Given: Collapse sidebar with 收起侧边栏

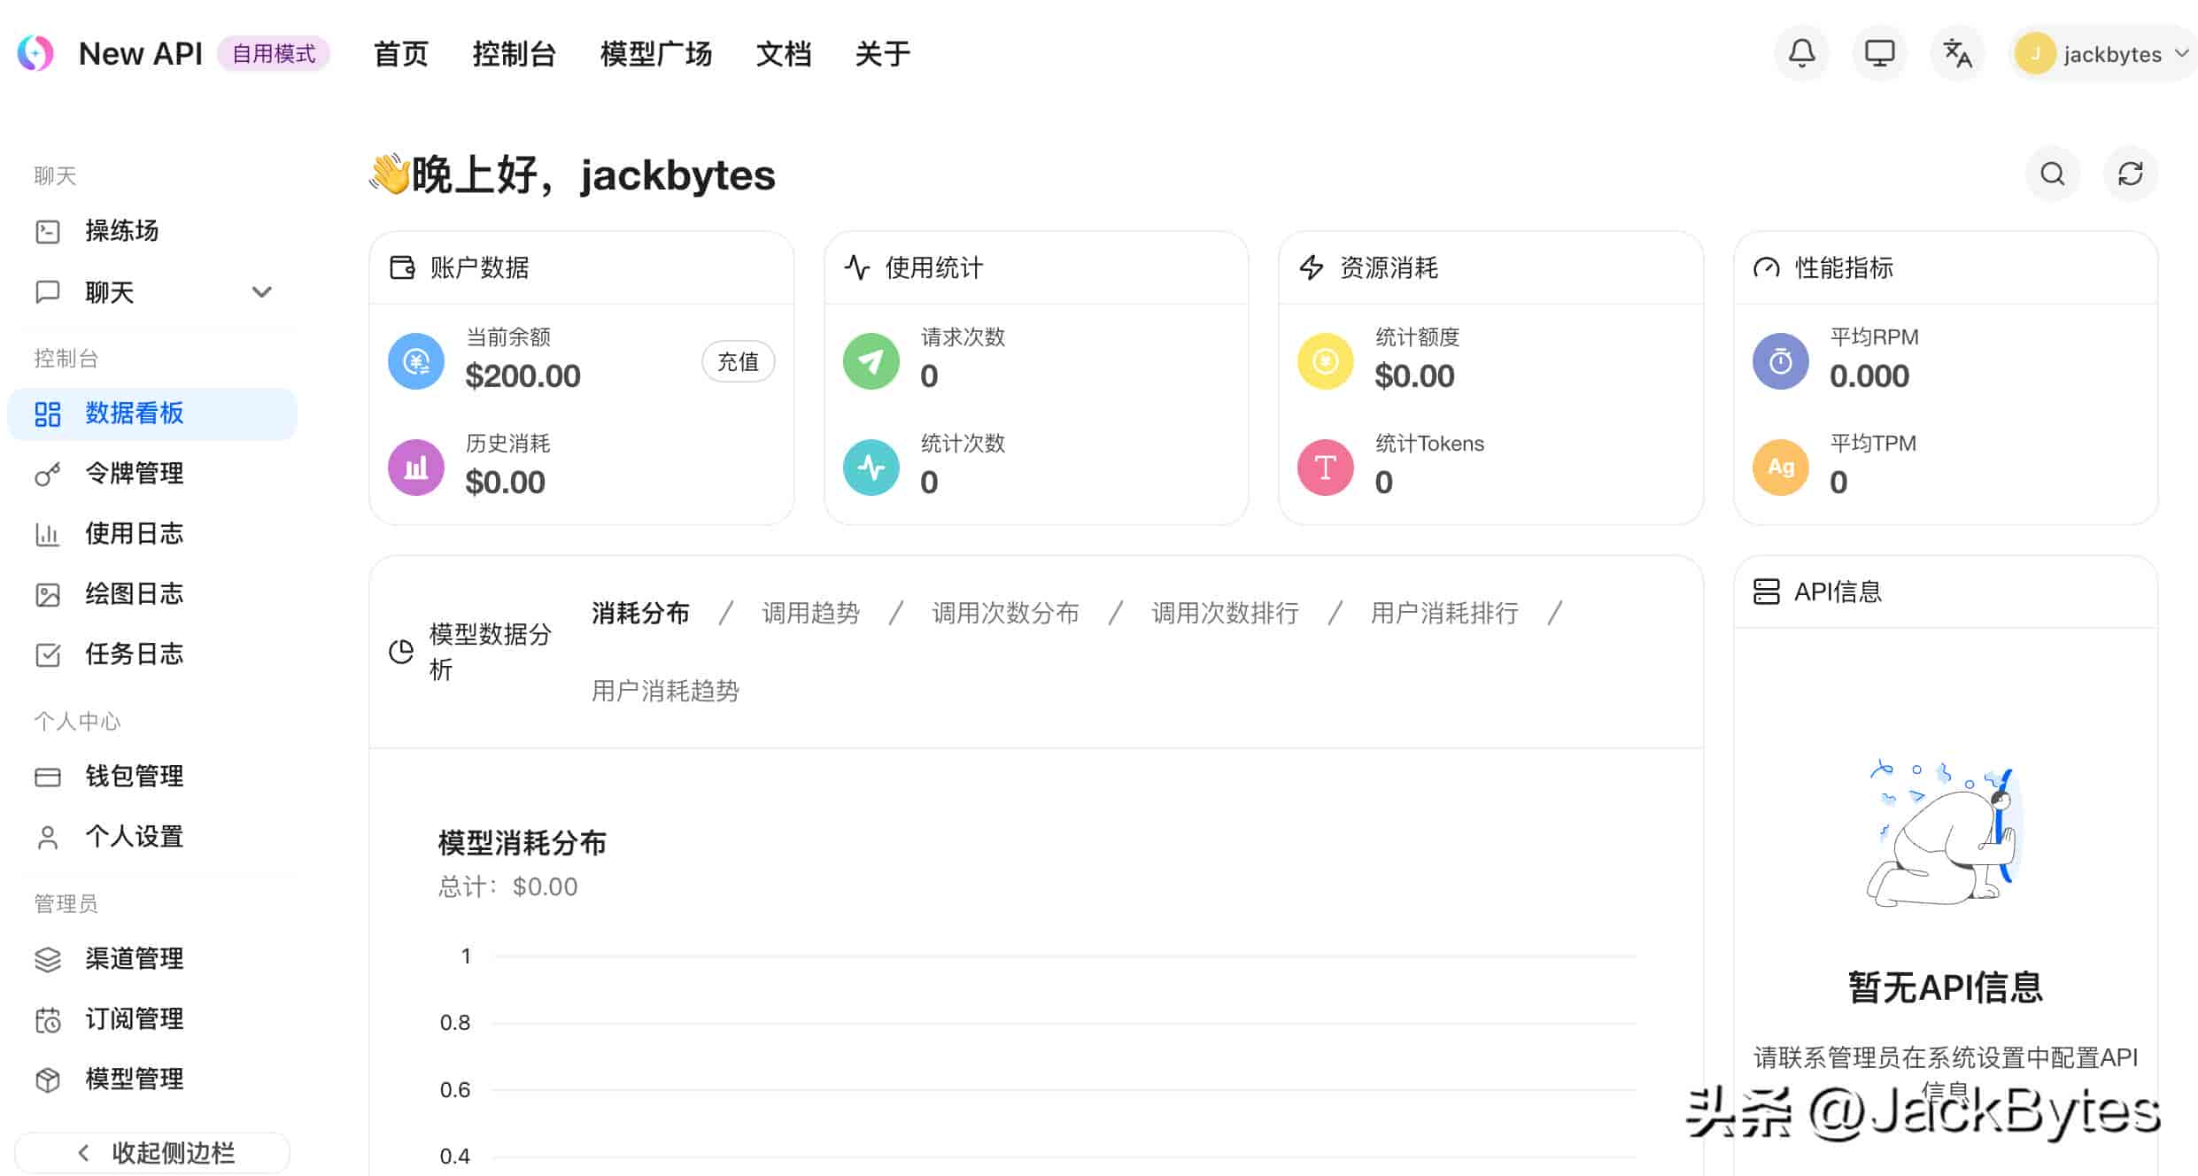Looking at the screenshot, I should (x=152, y=1153).
